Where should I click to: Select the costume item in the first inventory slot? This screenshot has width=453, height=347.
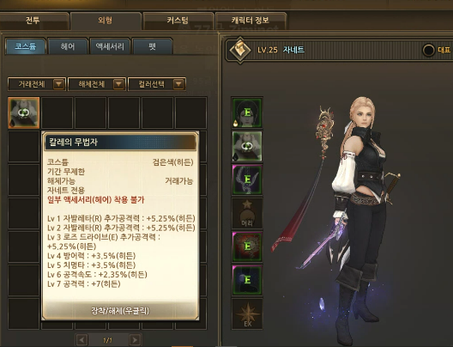(24, 113)
